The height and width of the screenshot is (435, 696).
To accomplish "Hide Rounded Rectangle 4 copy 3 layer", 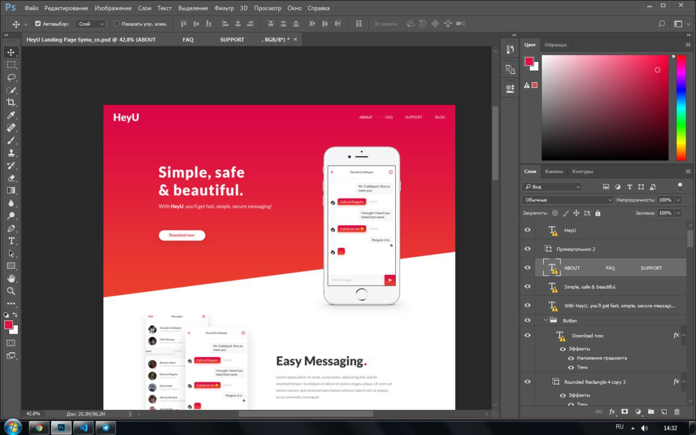I will pos(527,382).
